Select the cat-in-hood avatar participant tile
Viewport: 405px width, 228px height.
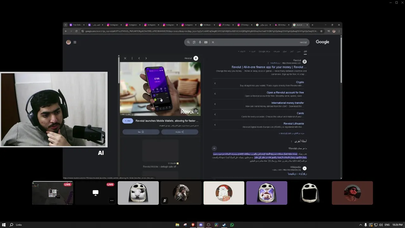[138, 193]
